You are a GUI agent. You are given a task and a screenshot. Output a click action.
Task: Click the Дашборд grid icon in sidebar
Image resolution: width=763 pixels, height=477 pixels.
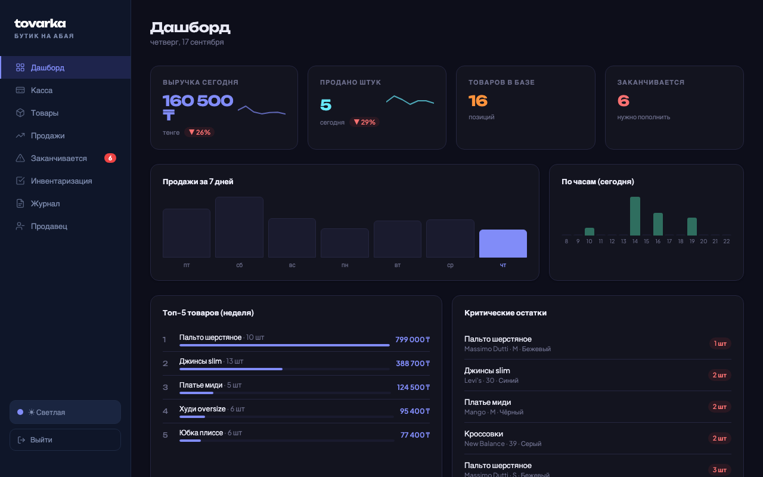(20, 67)
